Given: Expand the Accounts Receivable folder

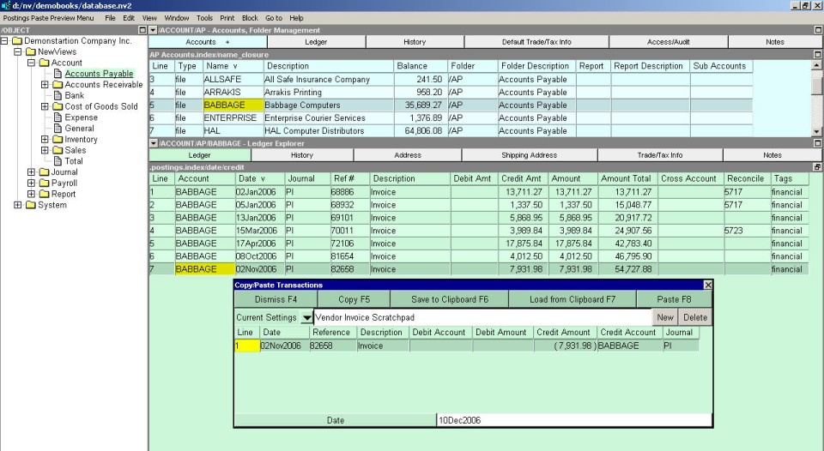Looking at the screenshot, I should 45,85.
